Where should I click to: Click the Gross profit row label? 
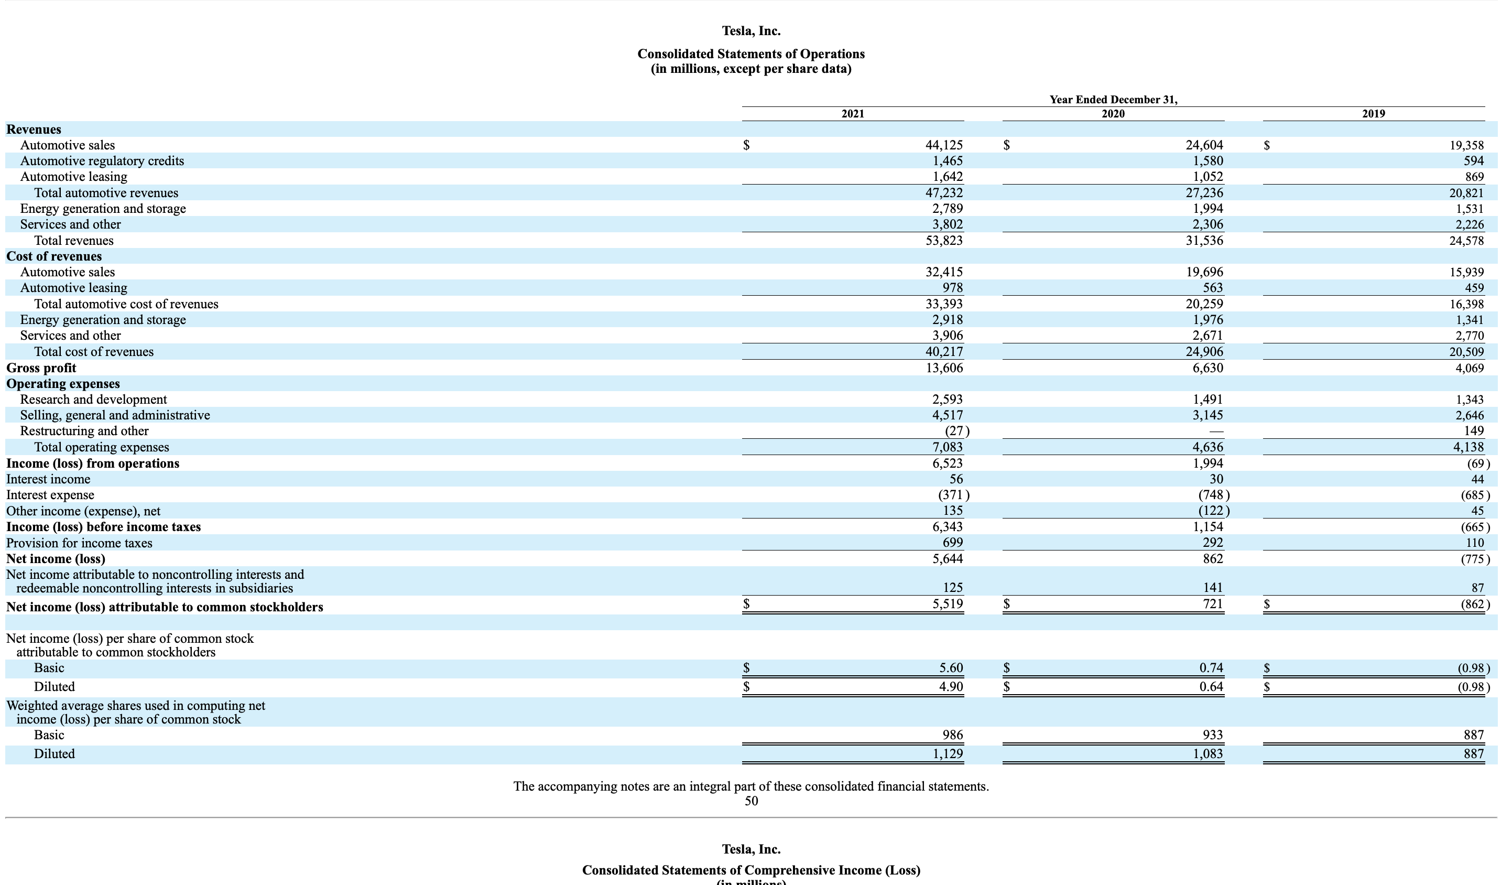pos(40,368)
